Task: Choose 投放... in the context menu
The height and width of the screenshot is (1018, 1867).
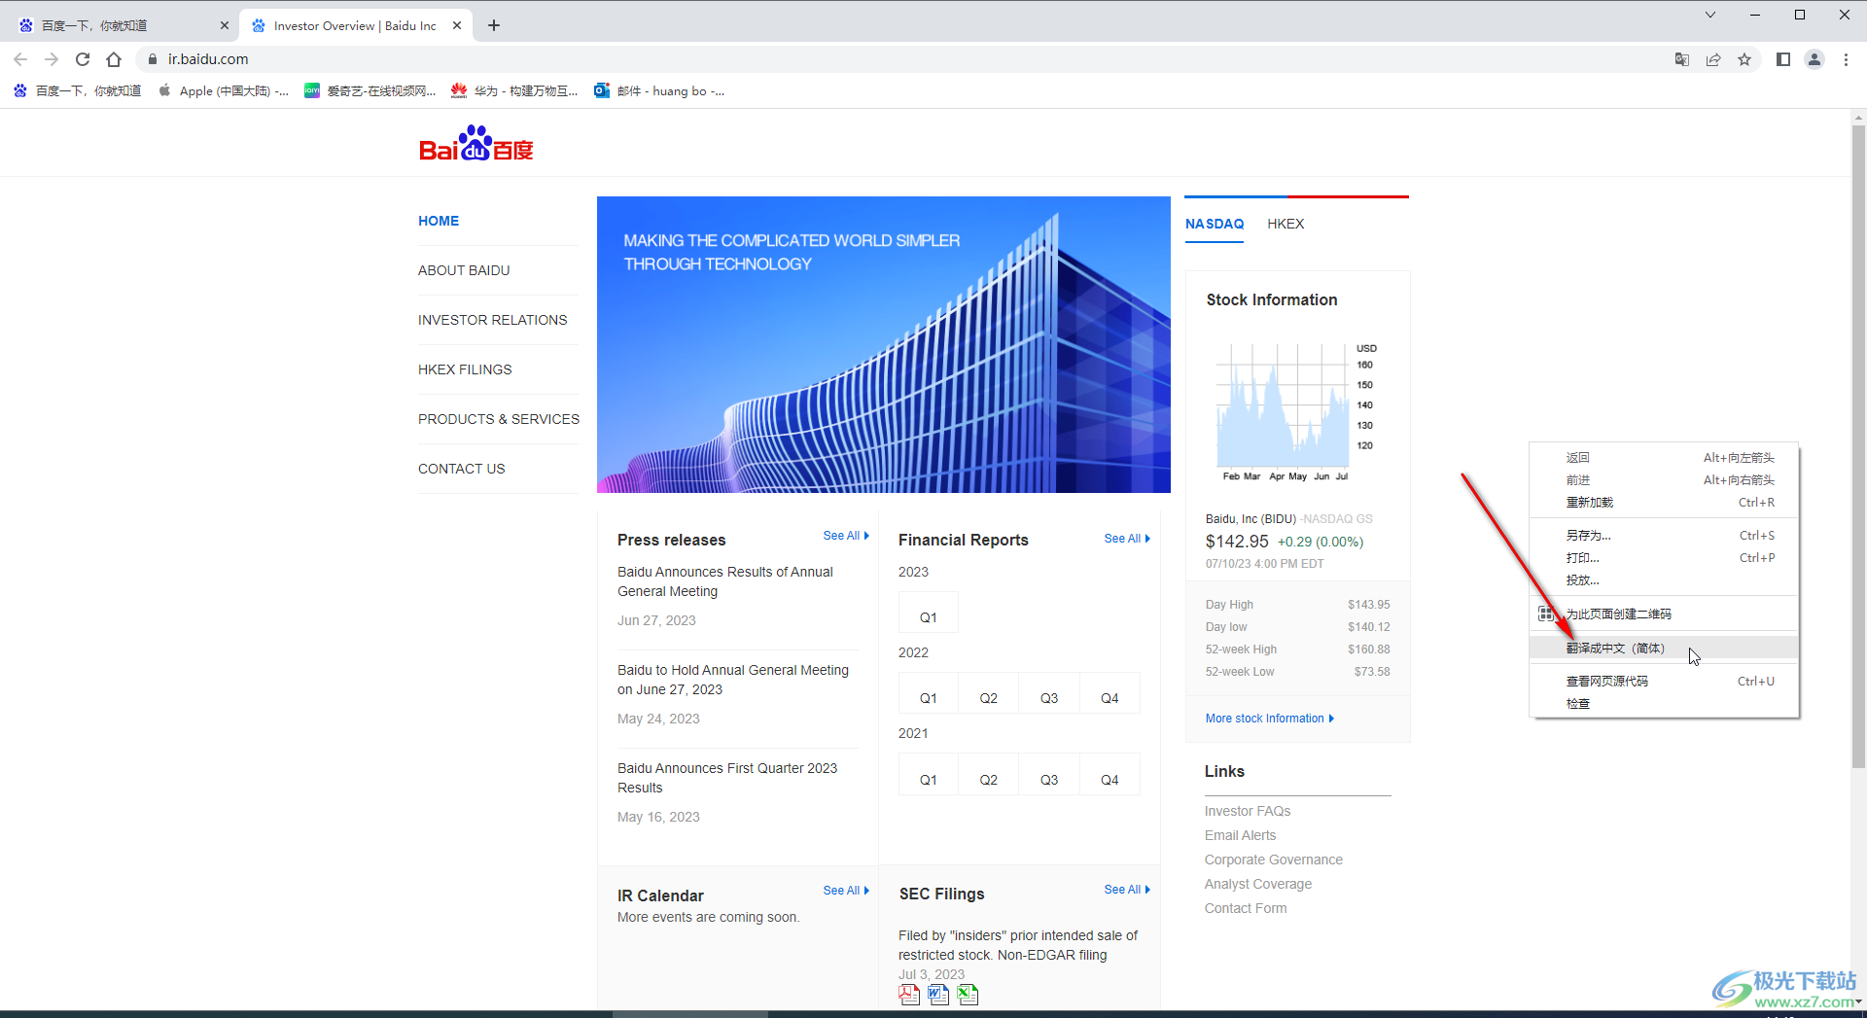Action: (x=1664, y=579)
